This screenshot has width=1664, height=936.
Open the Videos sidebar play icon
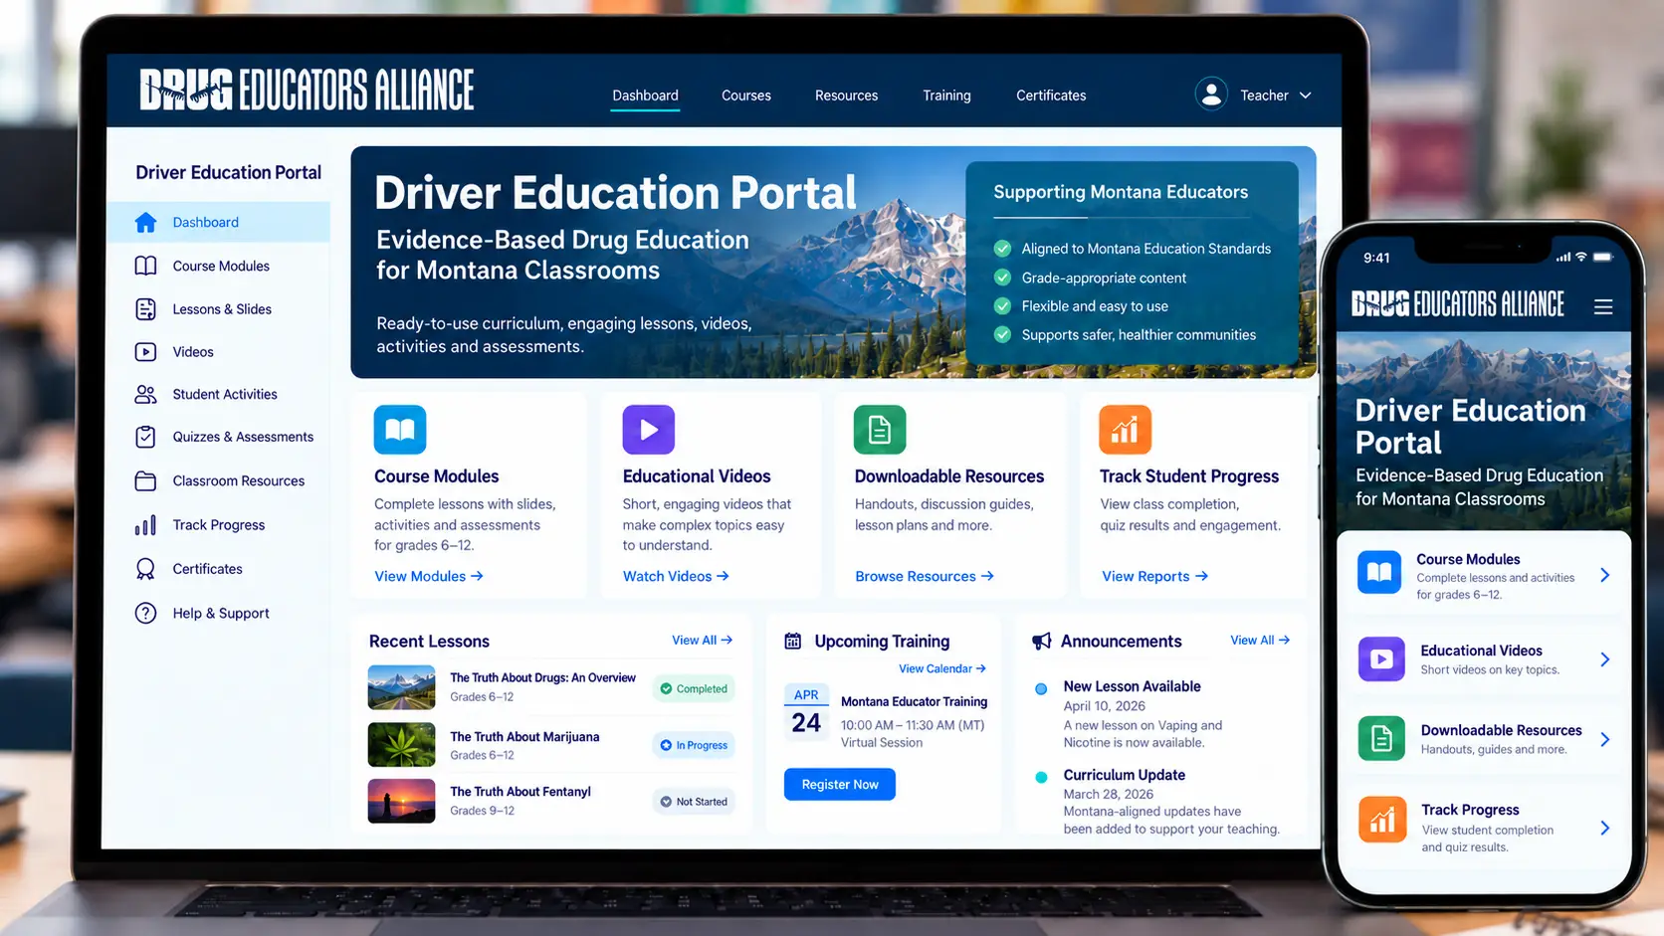(x=145, y=352)
